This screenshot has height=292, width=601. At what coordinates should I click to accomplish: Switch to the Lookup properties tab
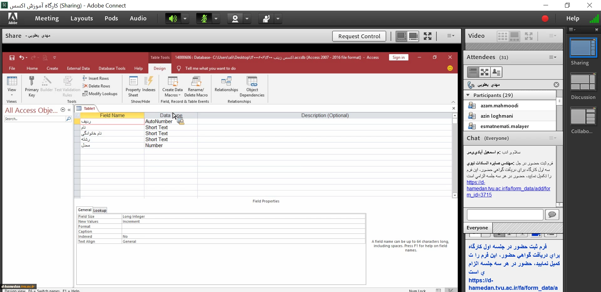[100, 210]
